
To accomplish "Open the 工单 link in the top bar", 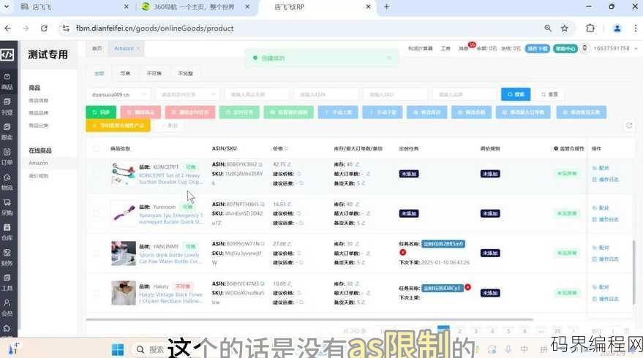I will point(445,48).
